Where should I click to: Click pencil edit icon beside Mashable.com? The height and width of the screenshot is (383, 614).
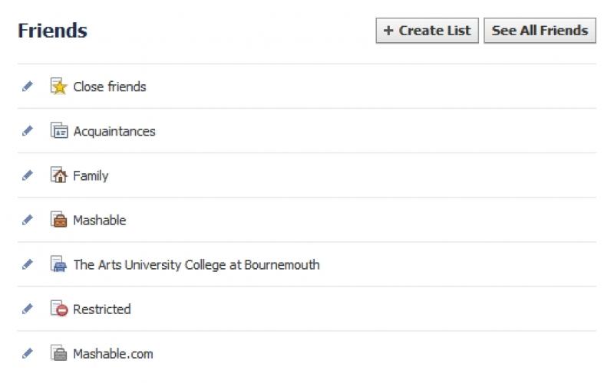point(28,353)
